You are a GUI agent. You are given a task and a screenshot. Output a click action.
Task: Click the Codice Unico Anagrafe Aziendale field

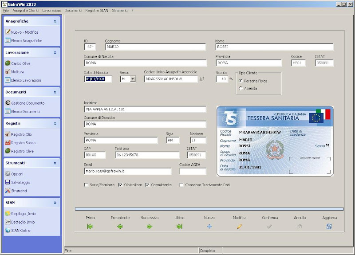171,79
